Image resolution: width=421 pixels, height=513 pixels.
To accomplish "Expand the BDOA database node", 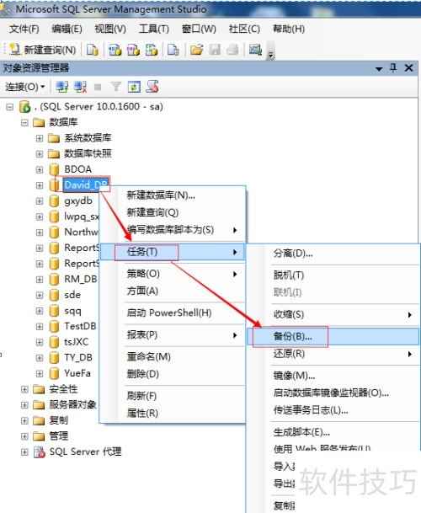I will (40, 169).
